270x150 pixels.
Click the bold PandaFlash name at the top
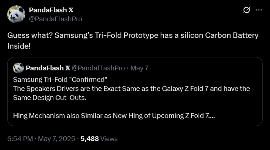[x=48, y=10]
